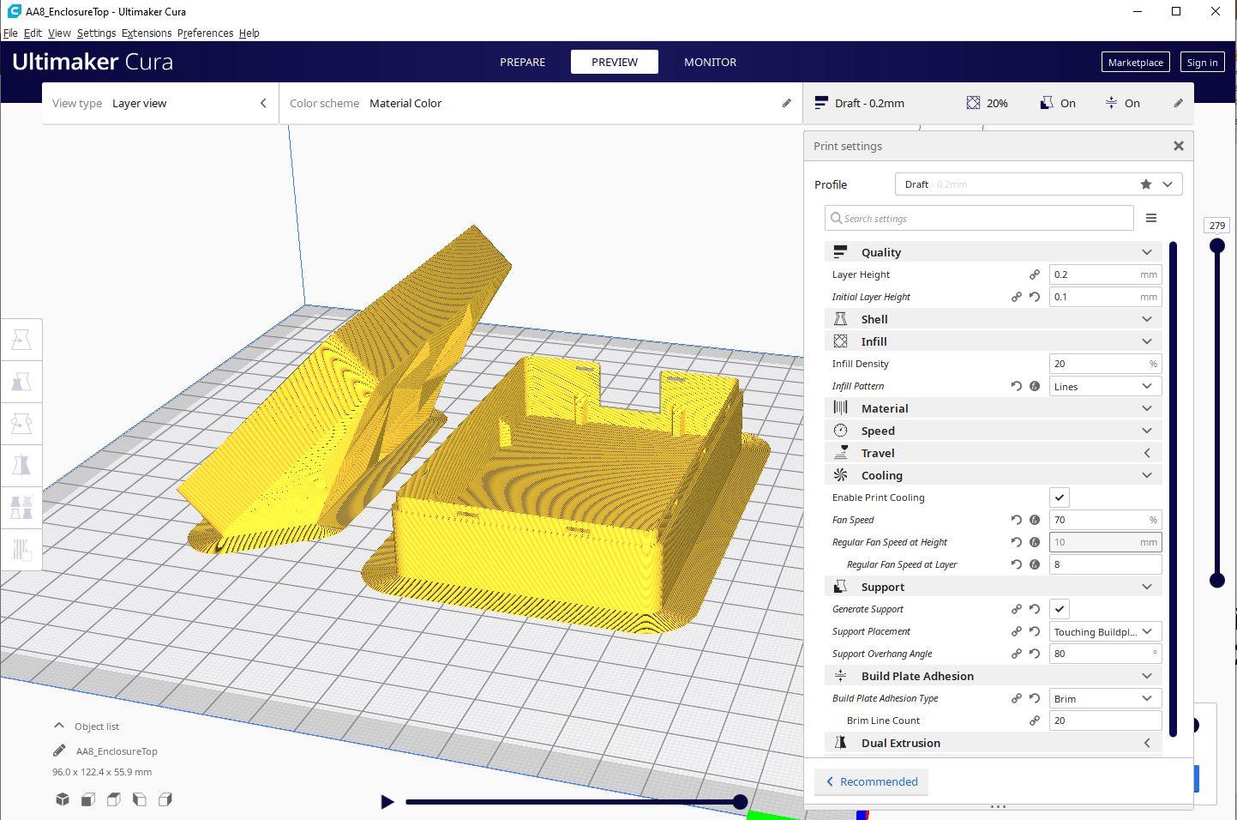Reset Generate Support setting
Image resolution: width=1237 pixels, height=820 pixels.
1035,609
